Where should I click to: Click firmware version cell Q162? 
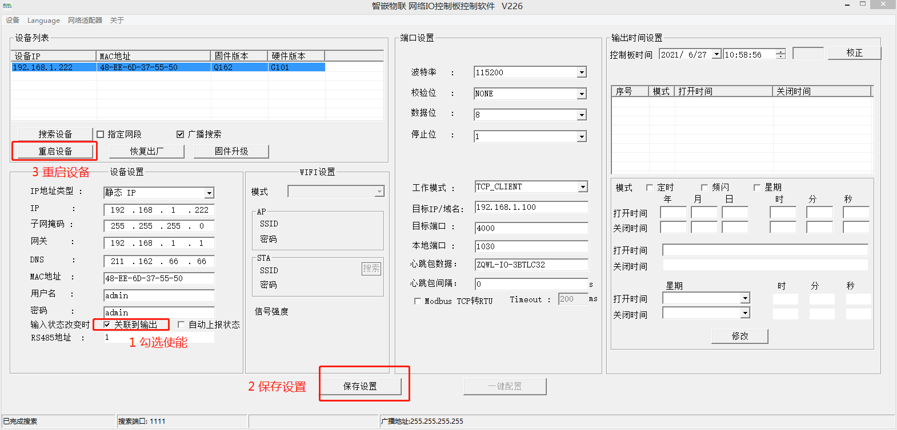[x=223, y=67]
